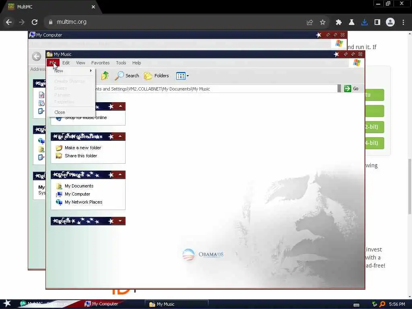Screen dimensions: 412x309
Task: Open My Network Places link
Action: click(84, 202)
